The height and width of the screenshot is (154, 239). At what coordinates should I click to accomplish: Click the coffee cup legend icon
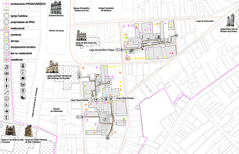pyautogui.click(x=23, y=78)
